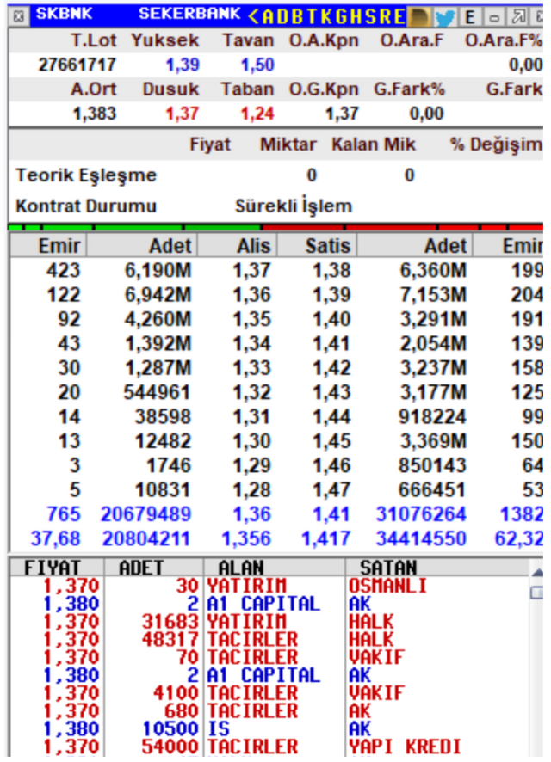Screen dimensions: 551x762
Task: Select total bid quantity 20679489
Action: click(145, 514)
